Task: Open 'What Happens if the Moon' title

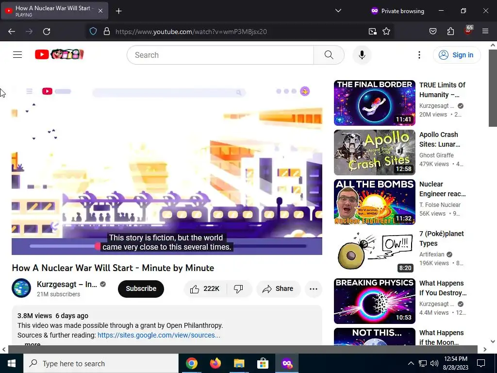Action: coord(441,338)
